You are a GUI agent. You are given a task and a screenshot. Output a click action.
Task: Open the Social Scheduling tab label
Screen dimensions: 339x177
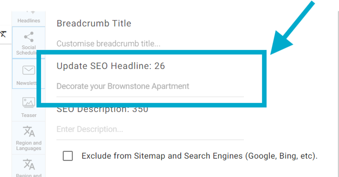tap(29, 50)
